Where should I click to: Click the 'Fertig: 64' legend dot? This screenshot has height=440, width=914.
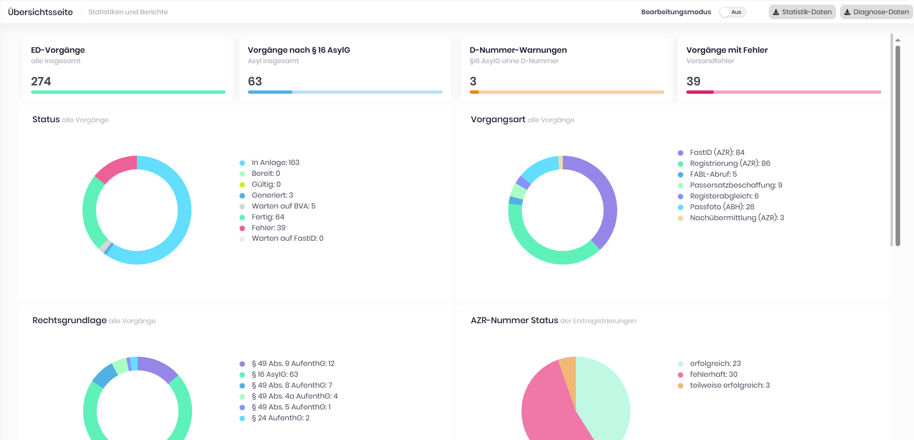[242, 217]
